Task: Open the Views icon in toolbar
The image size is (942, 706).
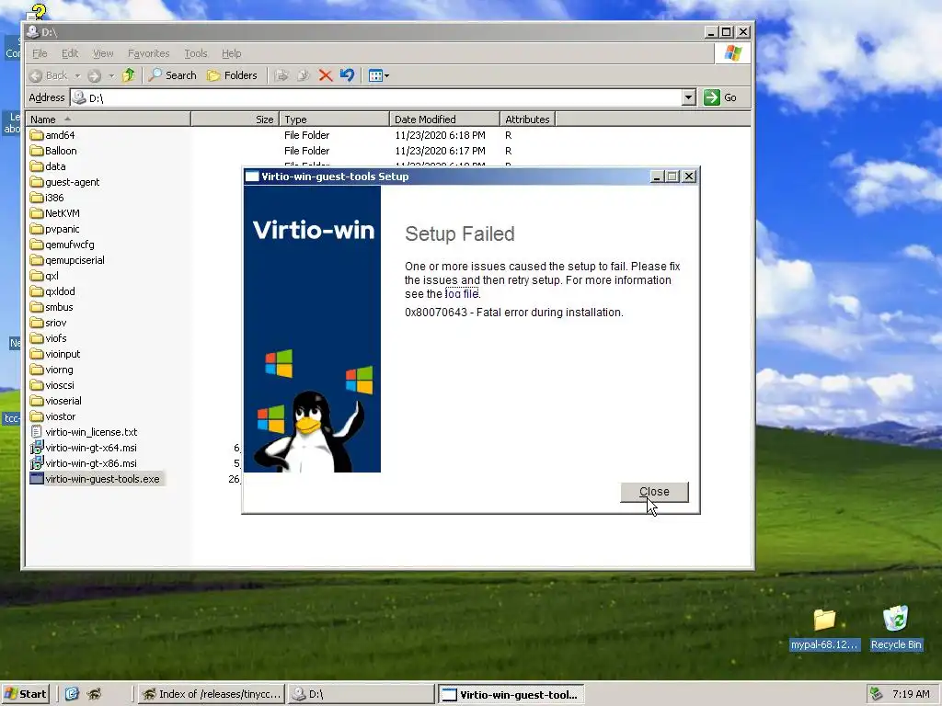Action: coord(375,75)
